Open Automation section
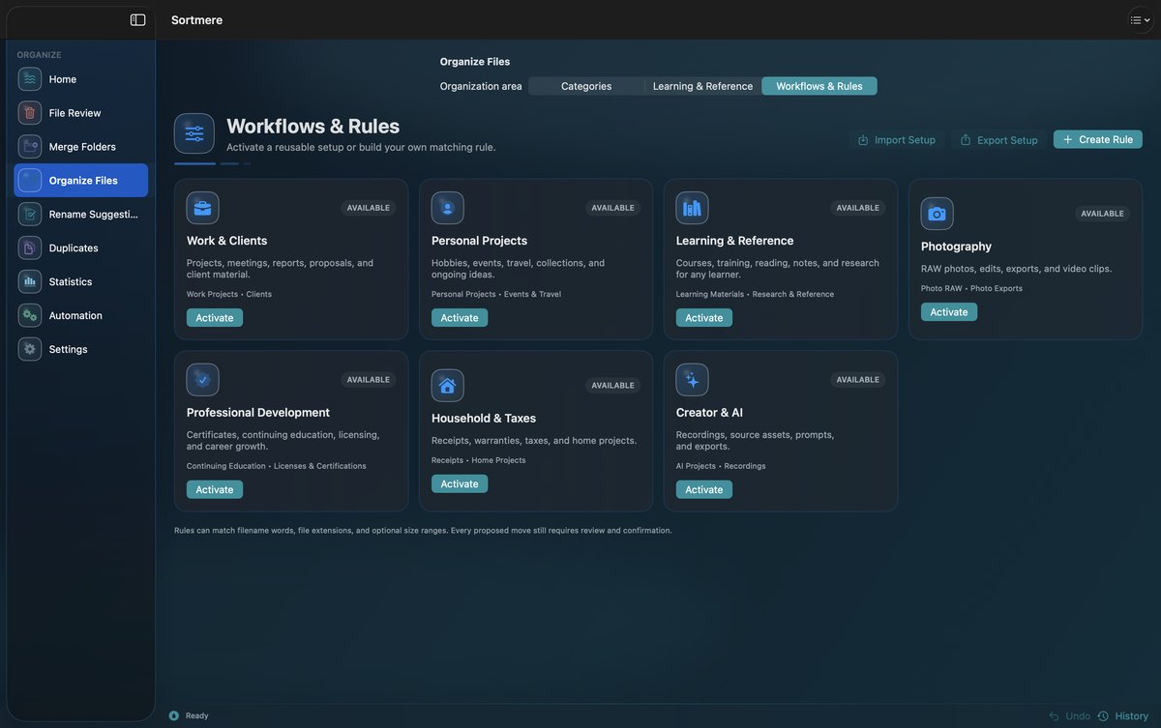Viewport: 1161px width, 728px height. (81, 316)
